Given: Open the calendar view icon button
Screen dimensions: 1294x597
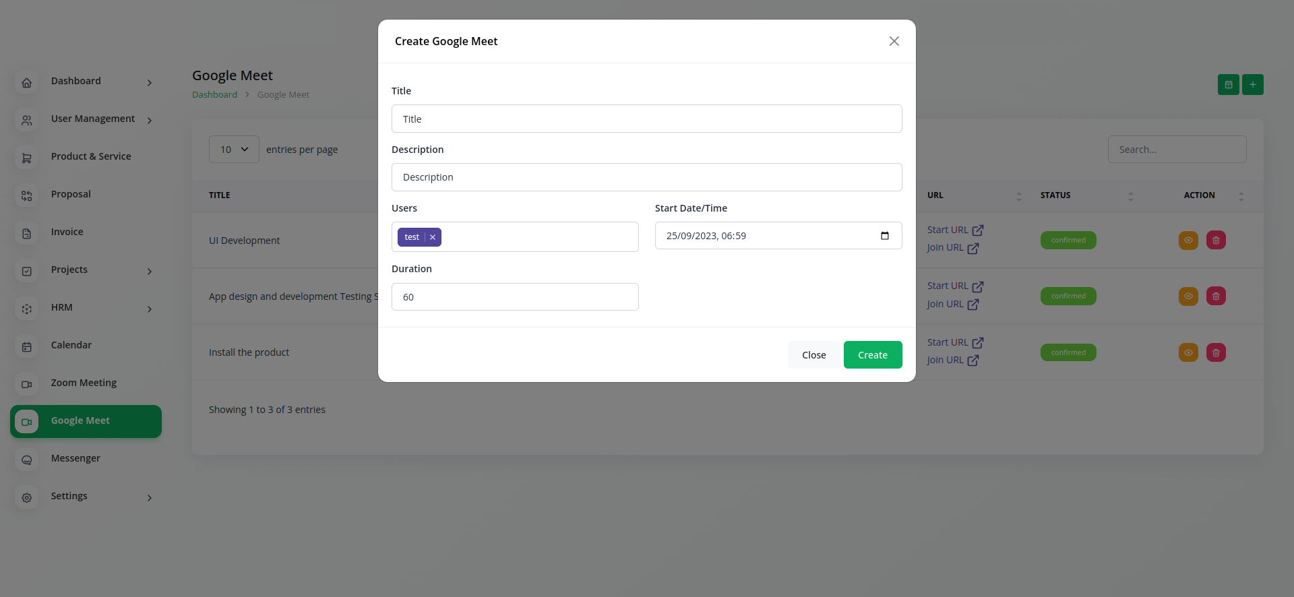Looking at the screenshot, I should pyautogui.click(x=1228, y=85).
